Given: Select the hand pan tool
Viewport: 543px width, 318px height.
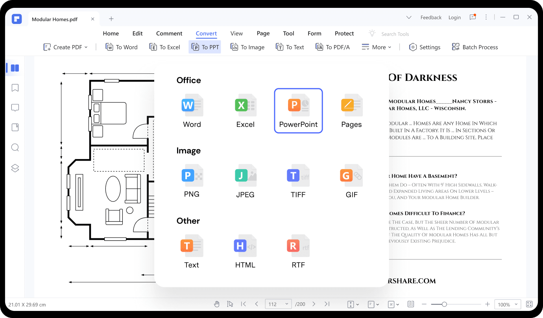Looking at the screenshot, I should [216, 304].
